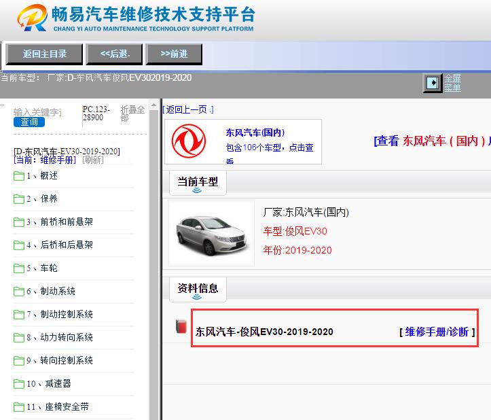This screenshot has height=420, width=491.
Task: Expand tree item 保养
Action: 49,198
